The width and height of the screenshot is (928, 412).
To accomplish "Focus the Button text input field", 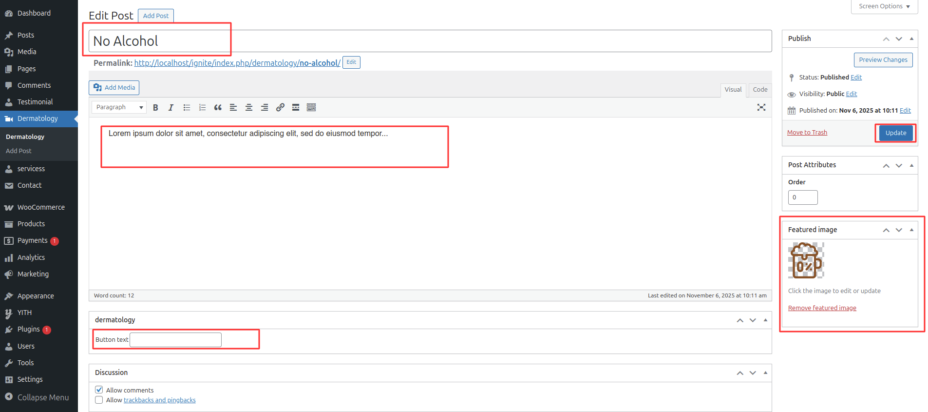I will tap(175, 340).
